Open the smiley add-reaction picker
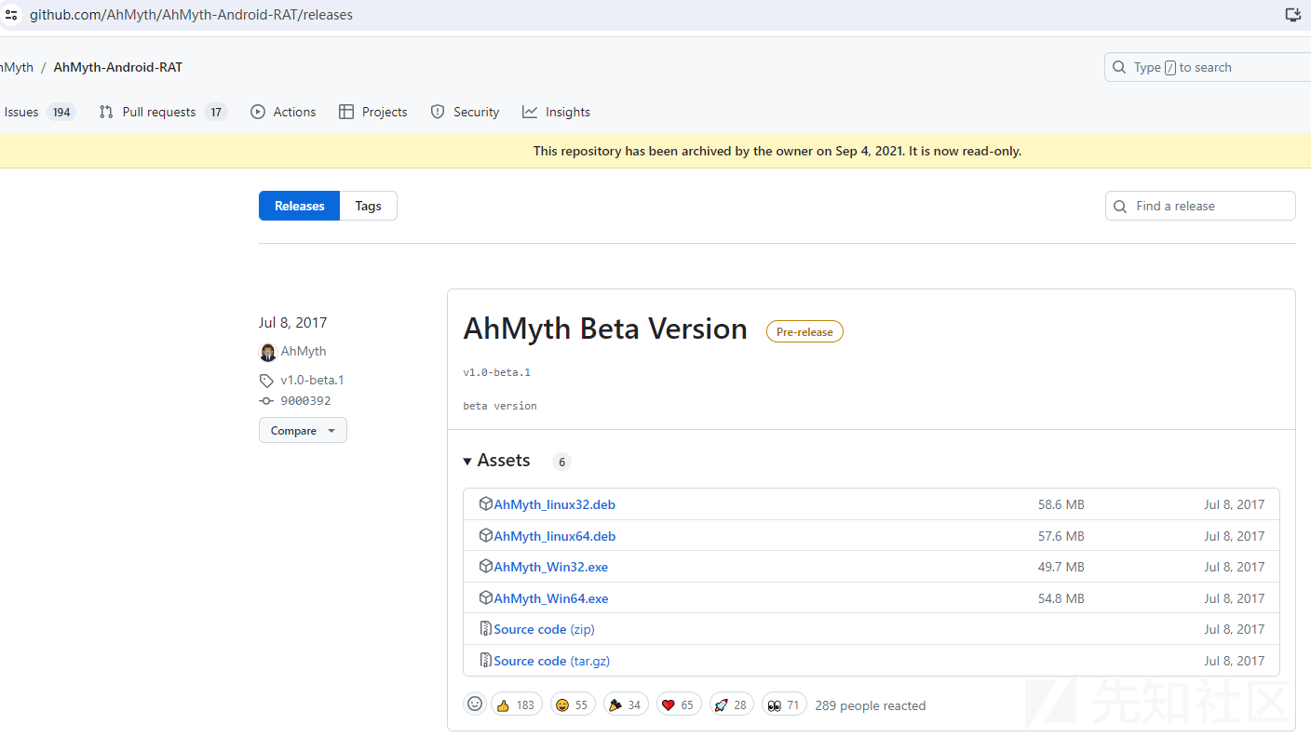The width and height of the screenshot is (1311, 738). [475, 704]
